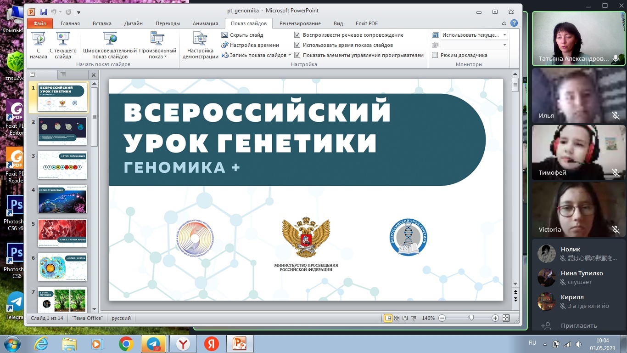Open Google Chrome from taskbar
Image resolution: width=627 pixels, height=353 pixels.
[x=126, y=344]
